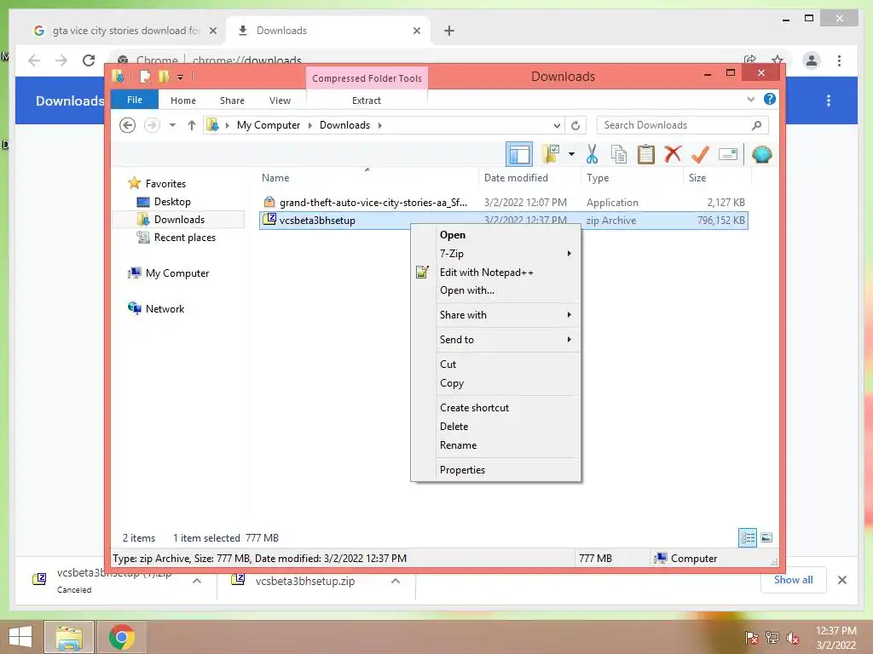873x654 pixels.
Task: Switch to Large icons view icon
Action: (x=766, y=538)
